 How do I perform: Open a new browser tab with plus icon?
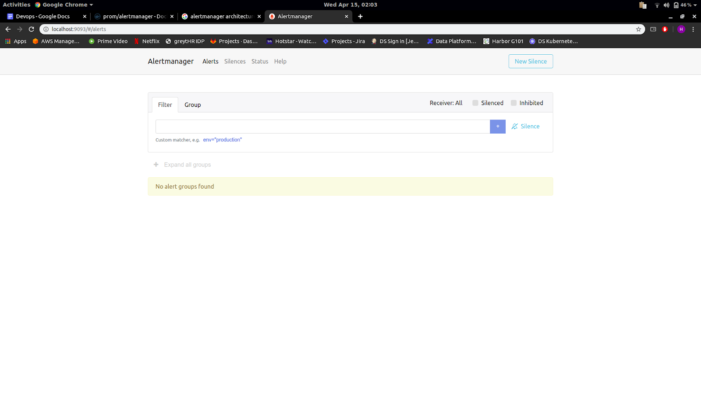coord(360,17)
